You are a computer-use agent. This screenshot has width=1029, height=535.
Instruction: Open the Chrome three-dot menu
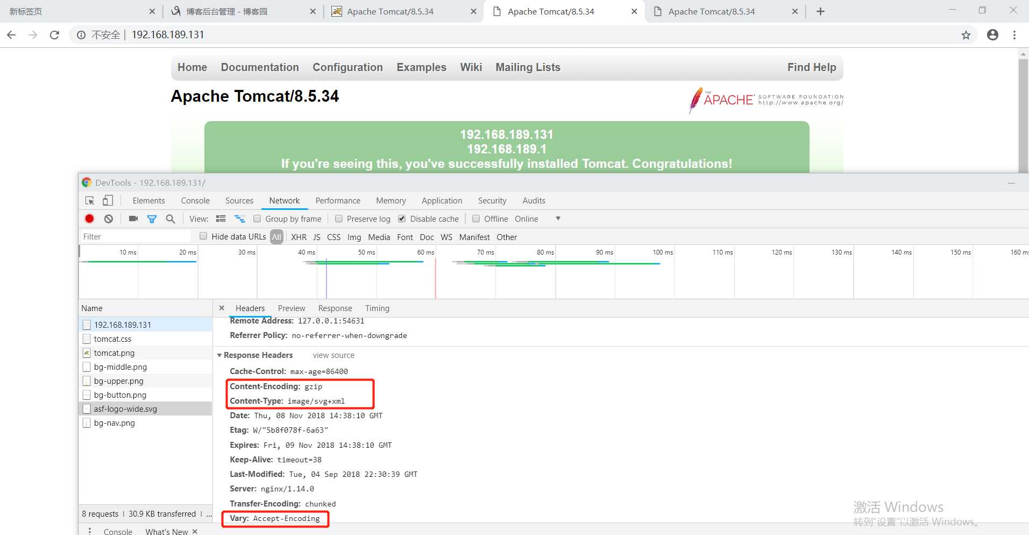[x=1014, y=35]
